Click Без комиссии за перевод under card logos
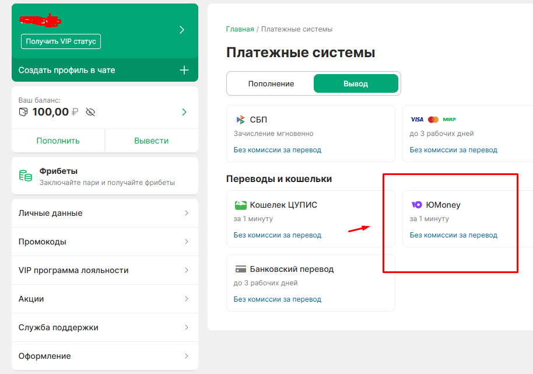Image resolution: width=533 pixels, height=374 pixels. 454,150
